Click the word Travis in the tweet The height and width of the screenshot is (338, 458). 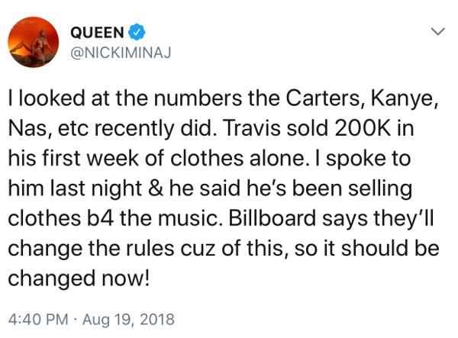pos(251,128)
